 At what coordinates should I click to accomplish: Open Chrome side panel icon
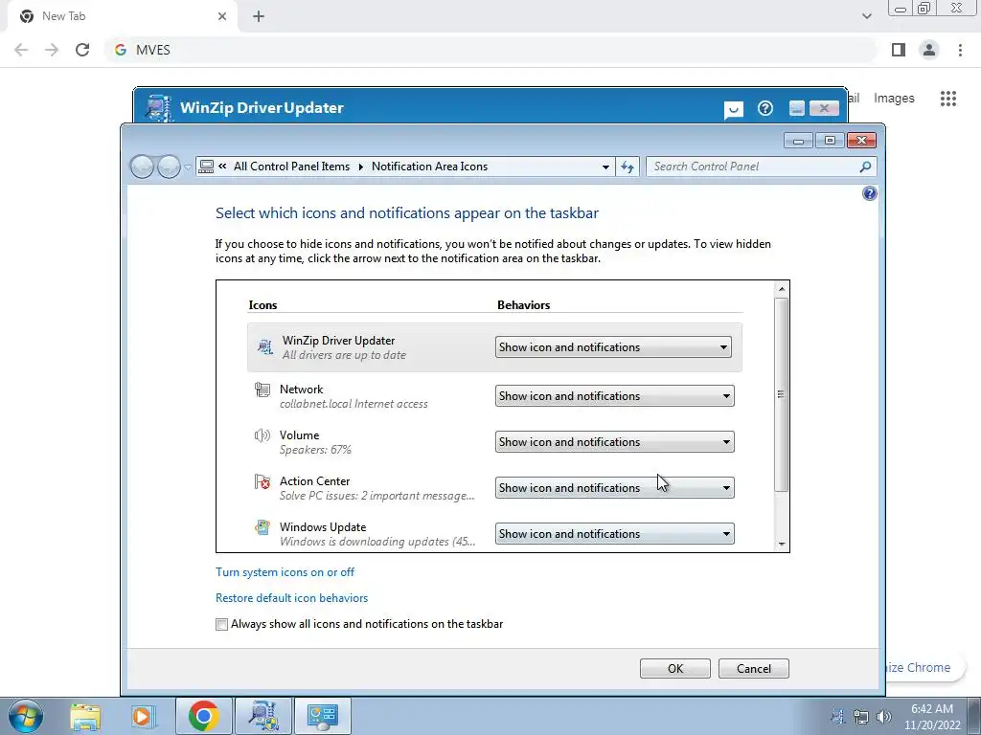[x=899, y=50]
